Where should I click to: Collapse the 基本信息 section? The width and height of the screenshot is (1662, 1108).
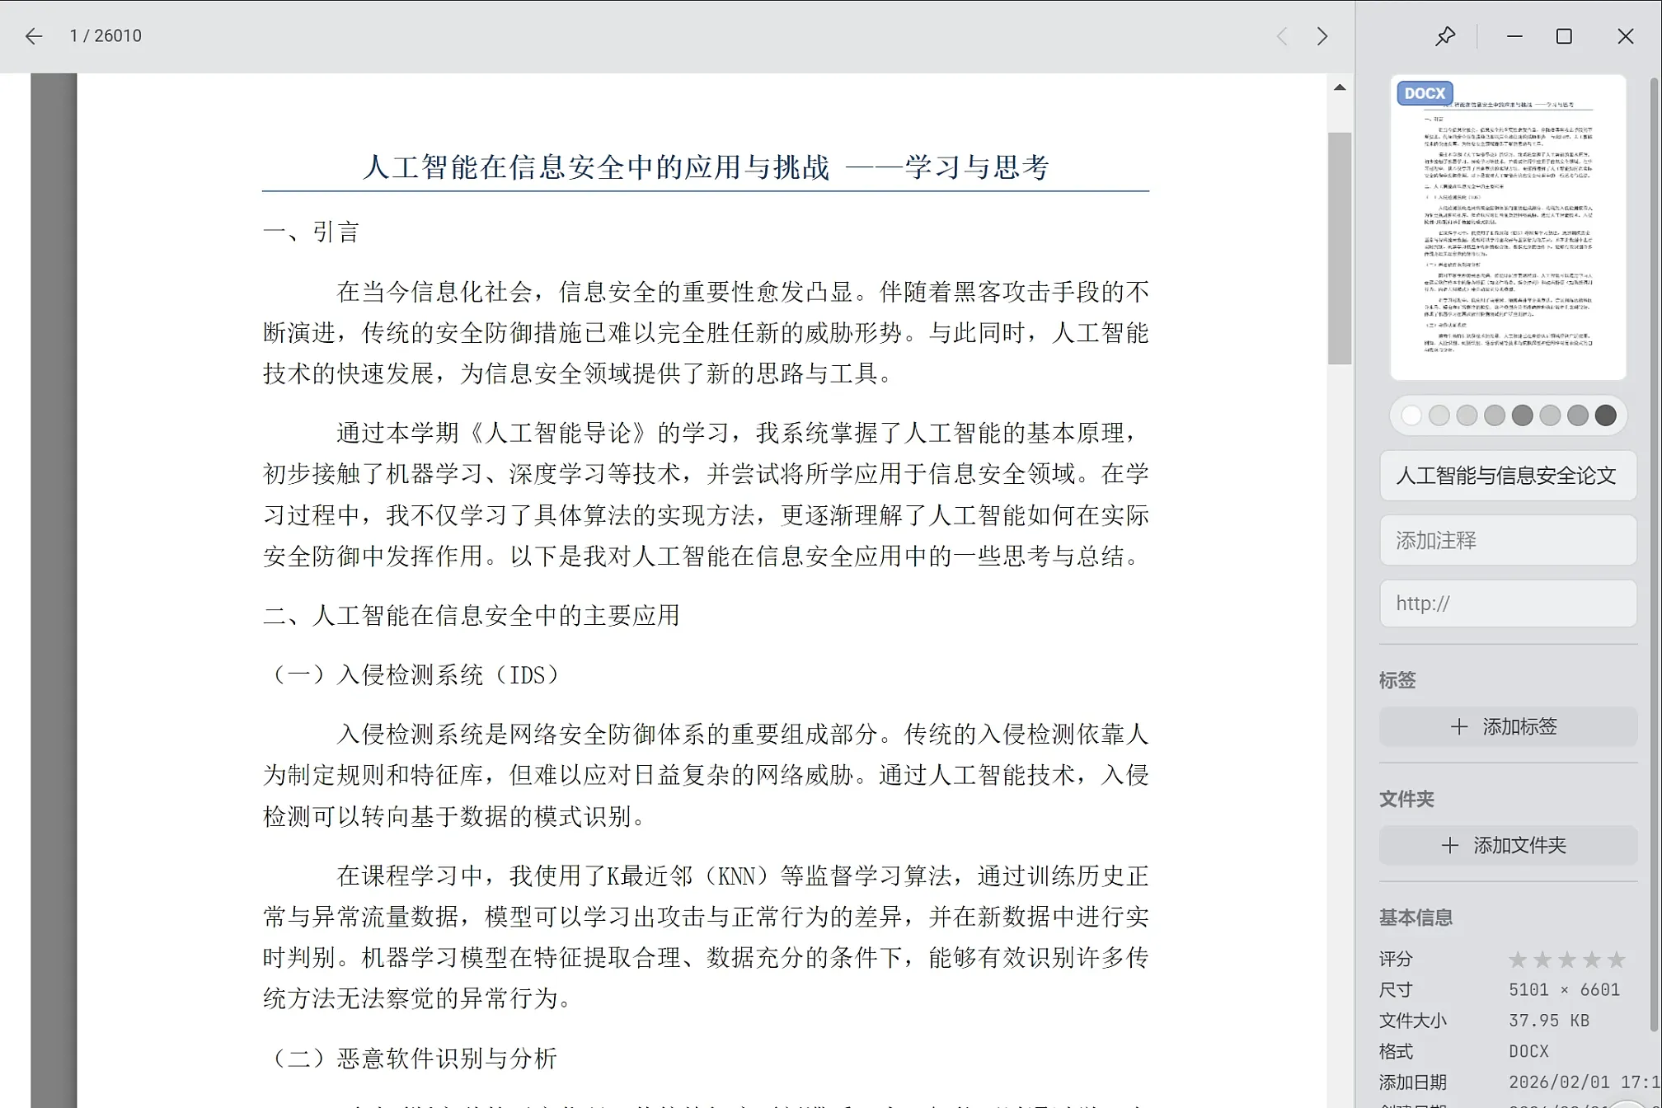click(1416, 918)
